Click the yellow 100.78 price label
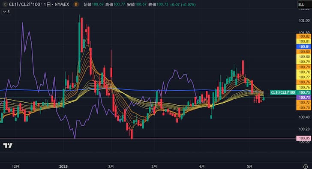The image size is (312, 169). pyautogui.click(x=304, y=72)
